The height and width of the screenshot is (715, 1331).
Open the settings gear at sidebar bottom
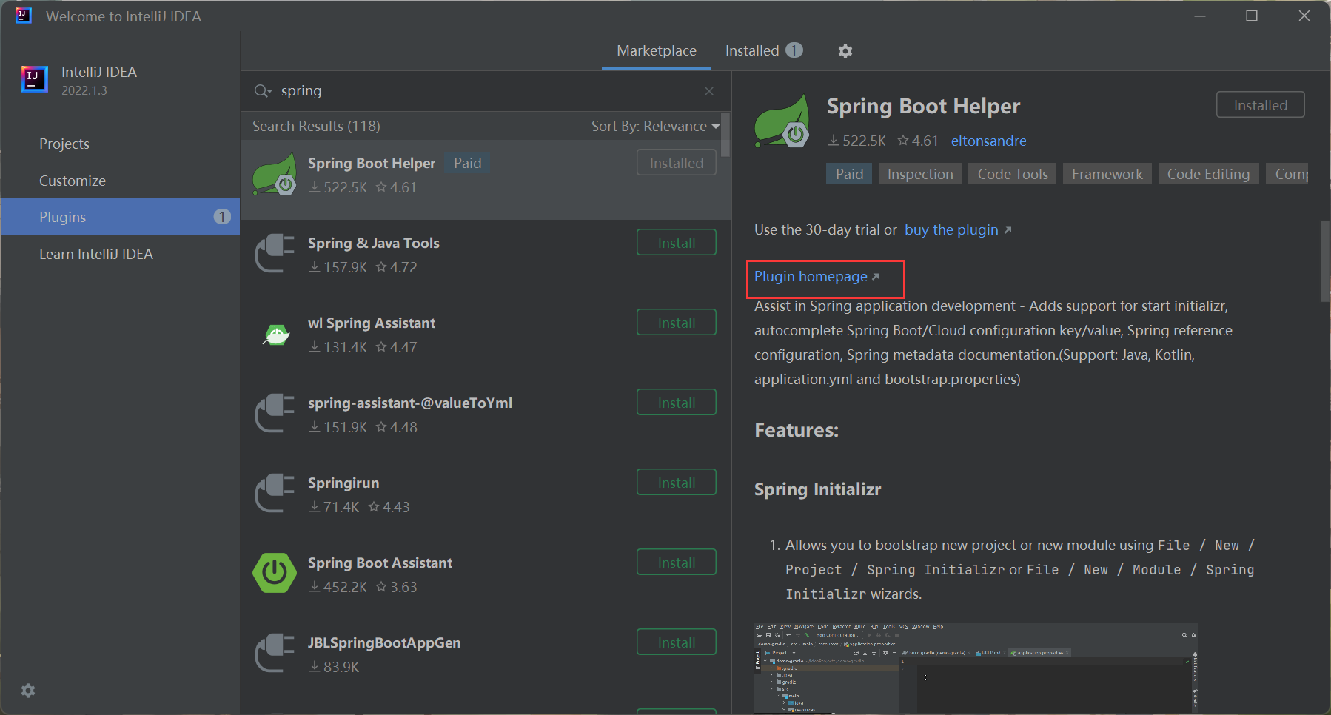click(28, 691)
